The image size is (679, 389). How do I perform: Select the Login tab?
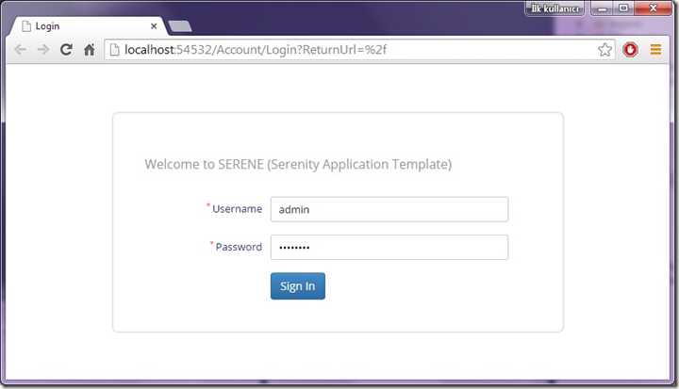[87, 26]
